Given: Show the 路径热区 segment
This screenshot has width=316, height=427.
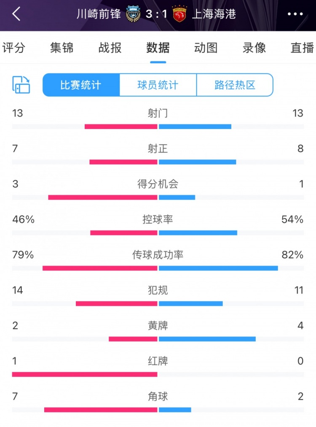Looking at the screenshot, I should pos(235,85).
